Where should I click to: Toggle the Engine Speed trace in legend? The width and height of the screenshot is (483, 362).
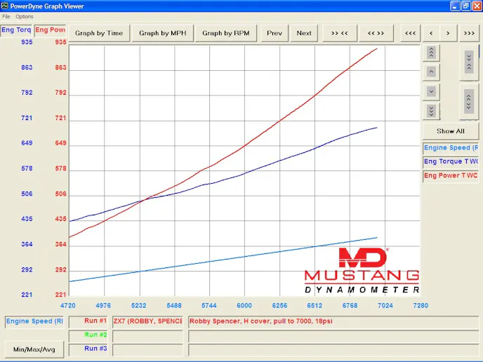point(451,148)
